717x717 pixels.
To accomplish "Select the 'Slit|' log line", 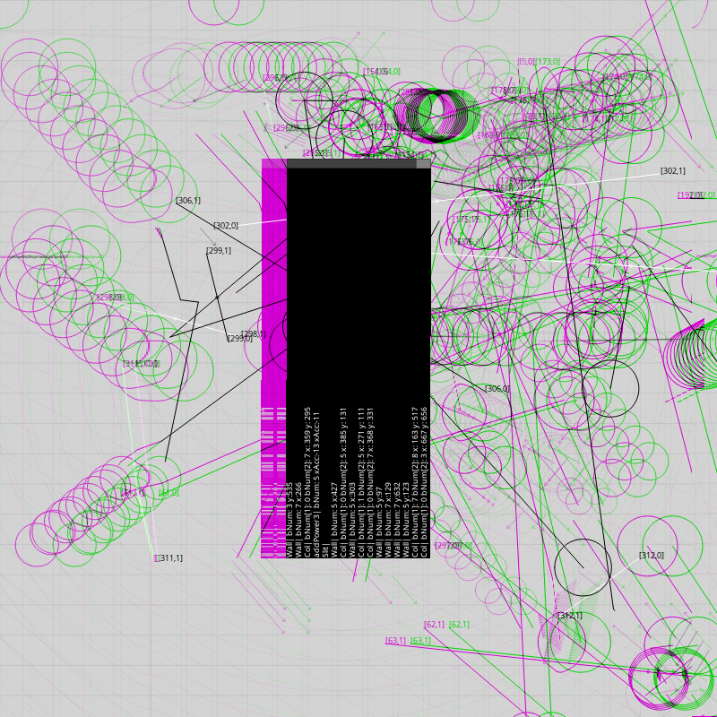I will coord(325,550).
